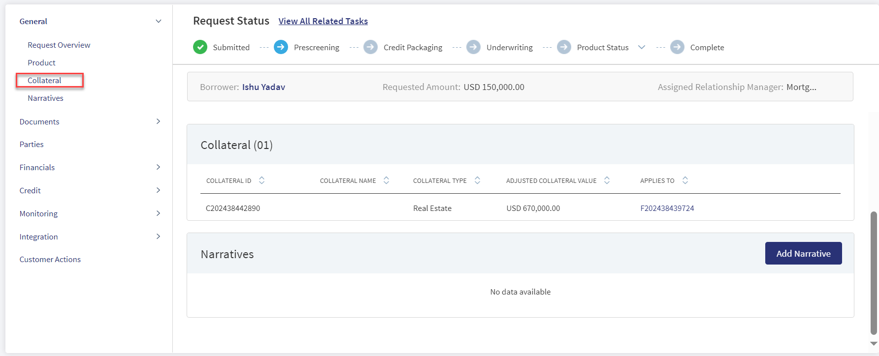Sort by Collateral Name column arrows
This screenshot has width=879, height=356.
[x=386, y=180]
